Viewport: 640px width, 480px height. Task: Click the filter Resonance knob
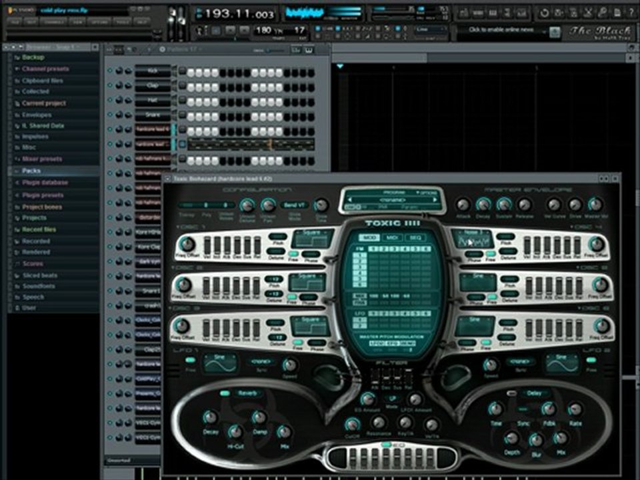379,423
